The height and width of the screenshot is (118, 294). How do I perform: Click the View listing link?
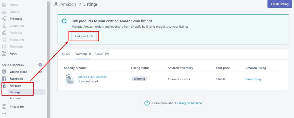tap(253, 79)
